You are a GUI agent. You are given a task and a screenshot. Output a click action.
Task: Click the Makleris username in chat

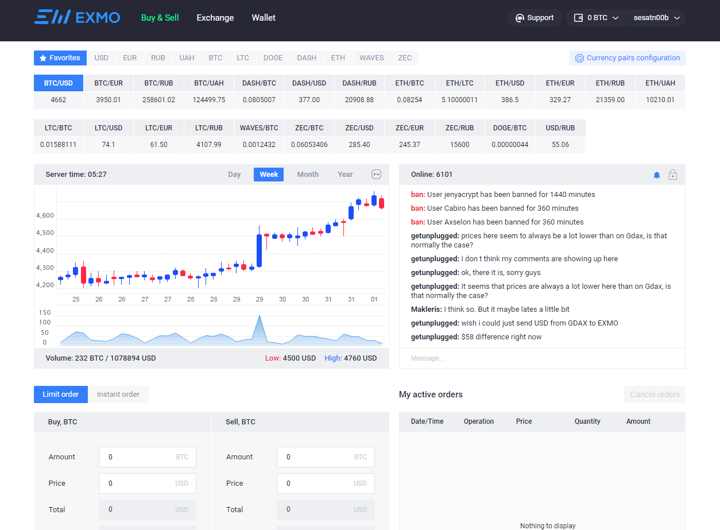click(427, 310)
